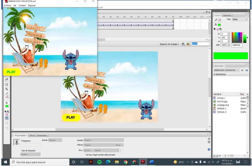Click No Color icon in Color panel
This screenshot has width=252, height=166.
tap(217, 29)
